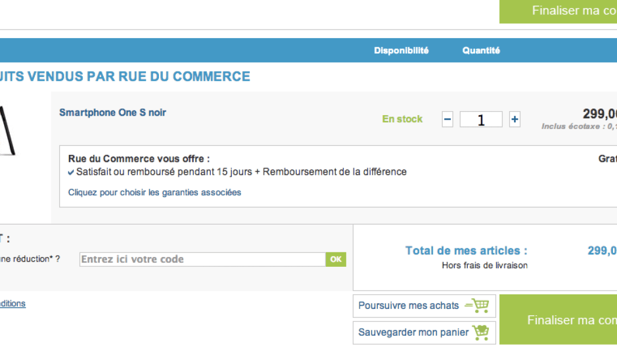The width and height of the screenshot is (617, 347).
Task: Click the quantity field showing 1
Action: [481, 120]
